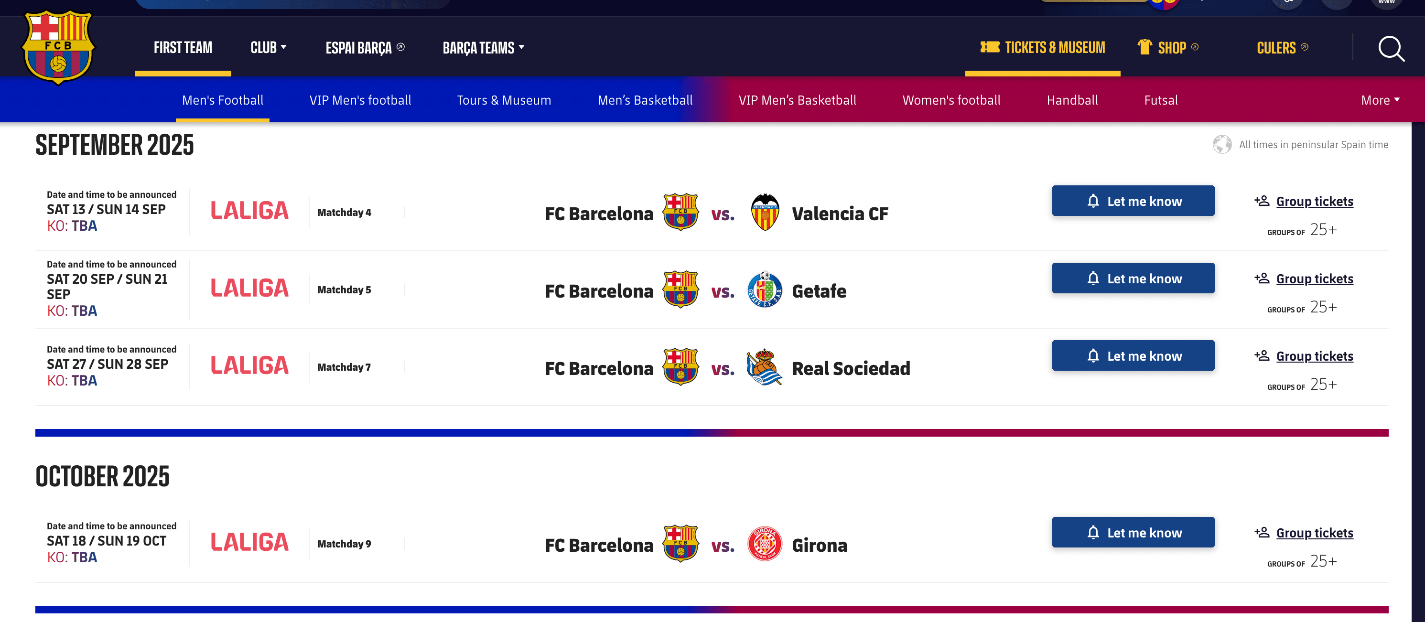Enable notification for the Real Sociedad match
This screenshot has width=1425, height=622.
[1133, 355]
